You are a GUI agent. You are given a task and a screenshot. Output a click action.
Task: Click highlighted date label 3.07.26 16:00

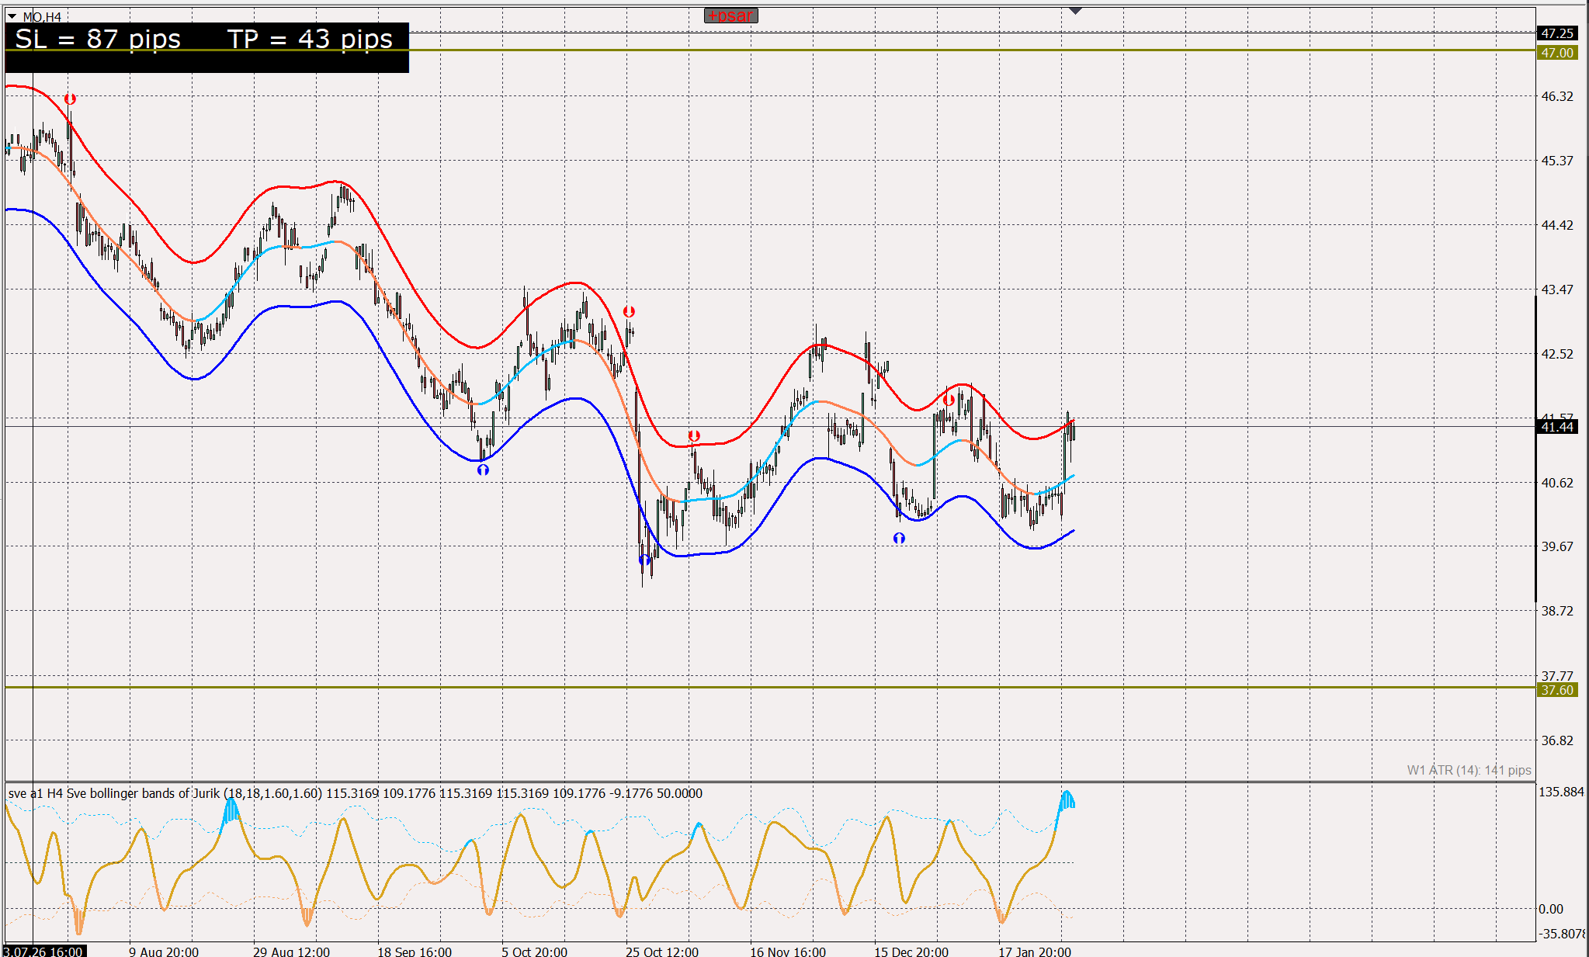44,951
